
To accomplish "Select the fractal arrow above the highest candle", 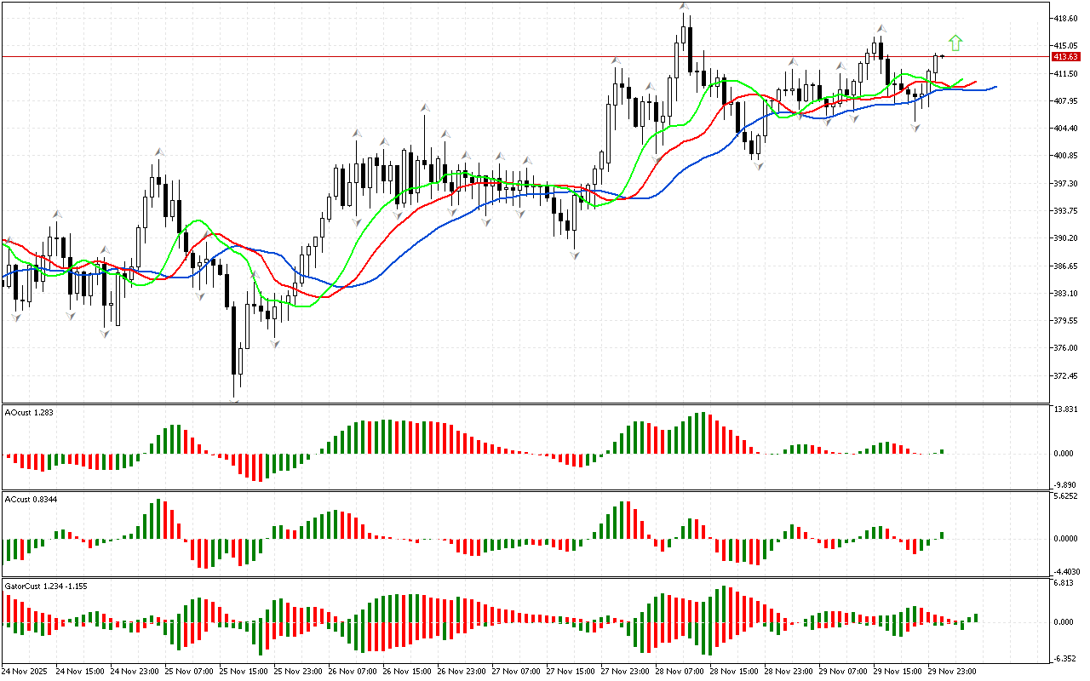I will 684,7.
